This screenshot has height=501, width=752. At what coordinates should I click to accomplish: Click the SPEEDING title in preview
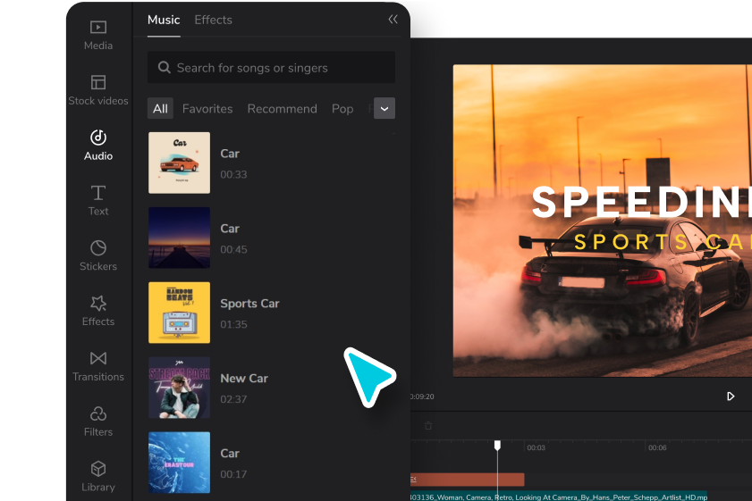[642, 202]
